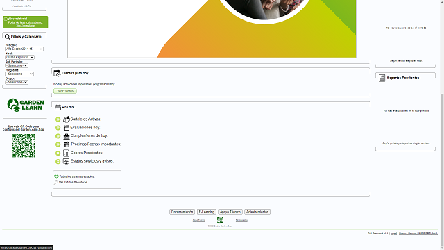Open the Grupo dropdown
Viewport: 444px width, 250px height.
point(17,82)
